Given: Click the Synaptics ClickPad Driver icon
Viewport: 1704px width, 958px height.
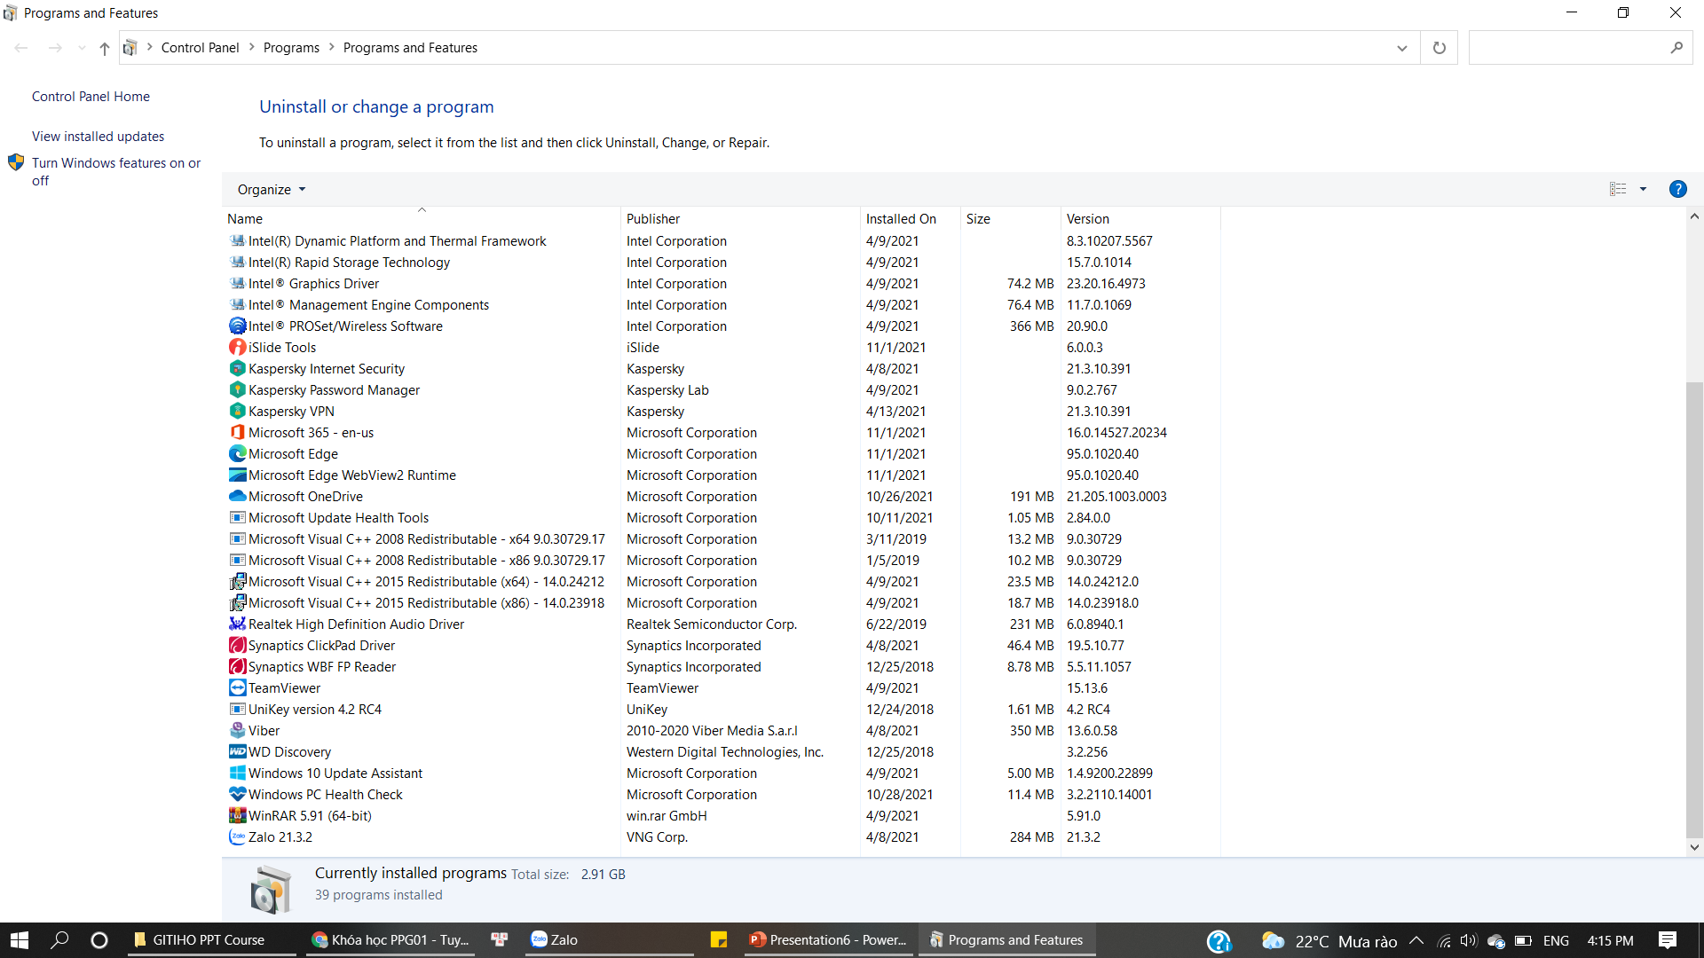Looking at the screenshot, I should [237, 645].
